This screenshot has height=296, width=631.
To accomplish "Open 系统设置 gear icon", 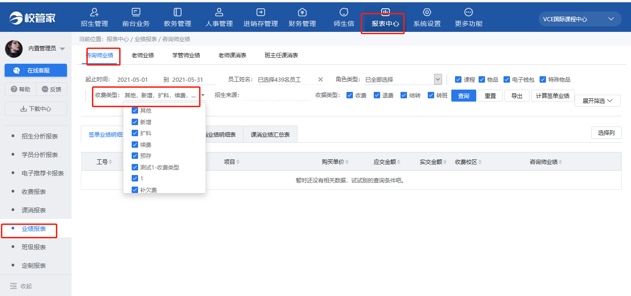I will [x=427, y=12].
